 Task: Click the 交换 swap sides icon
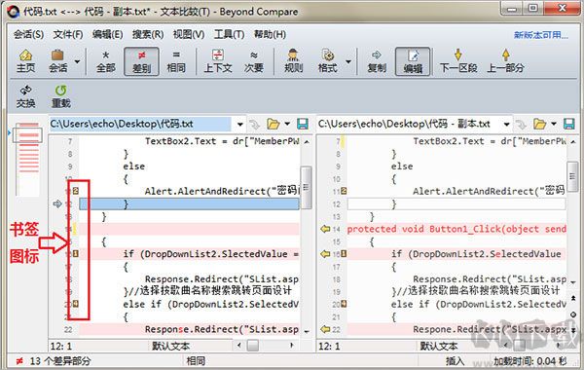pyautogui.click(x=25, y=96)
